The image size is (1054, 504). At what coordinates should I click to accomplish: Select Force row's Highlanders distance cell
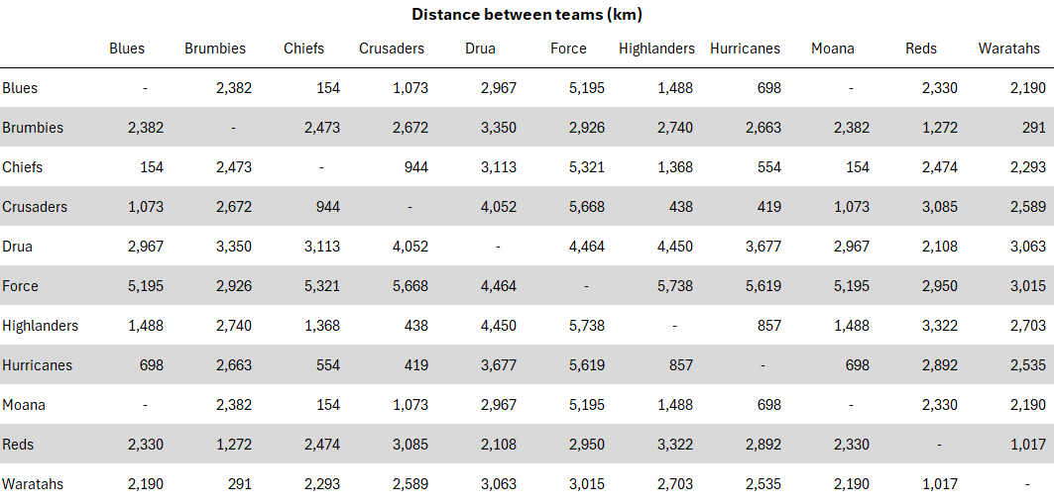pos(674,286)
